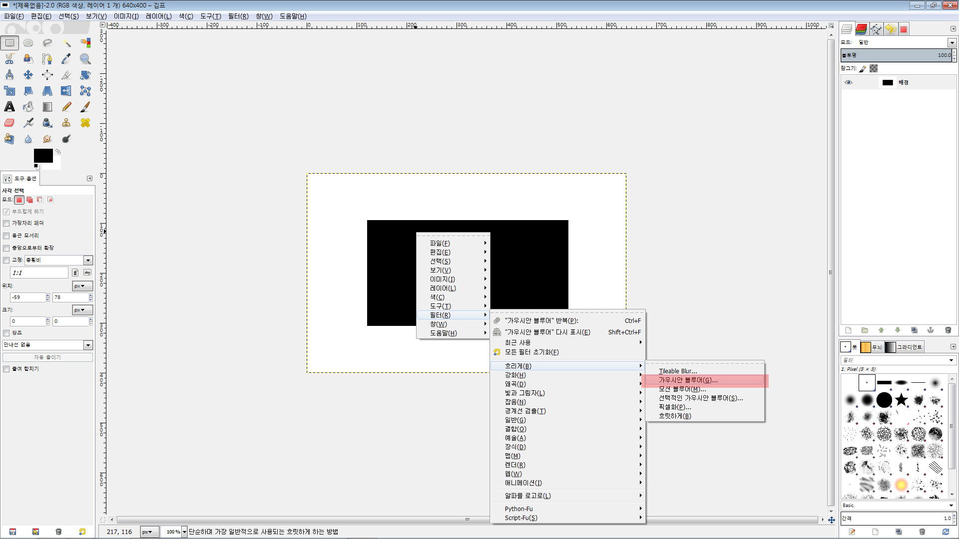Select the Paths pen tool
The height and width of the screenshot is (539, 959).
point(47,59)
